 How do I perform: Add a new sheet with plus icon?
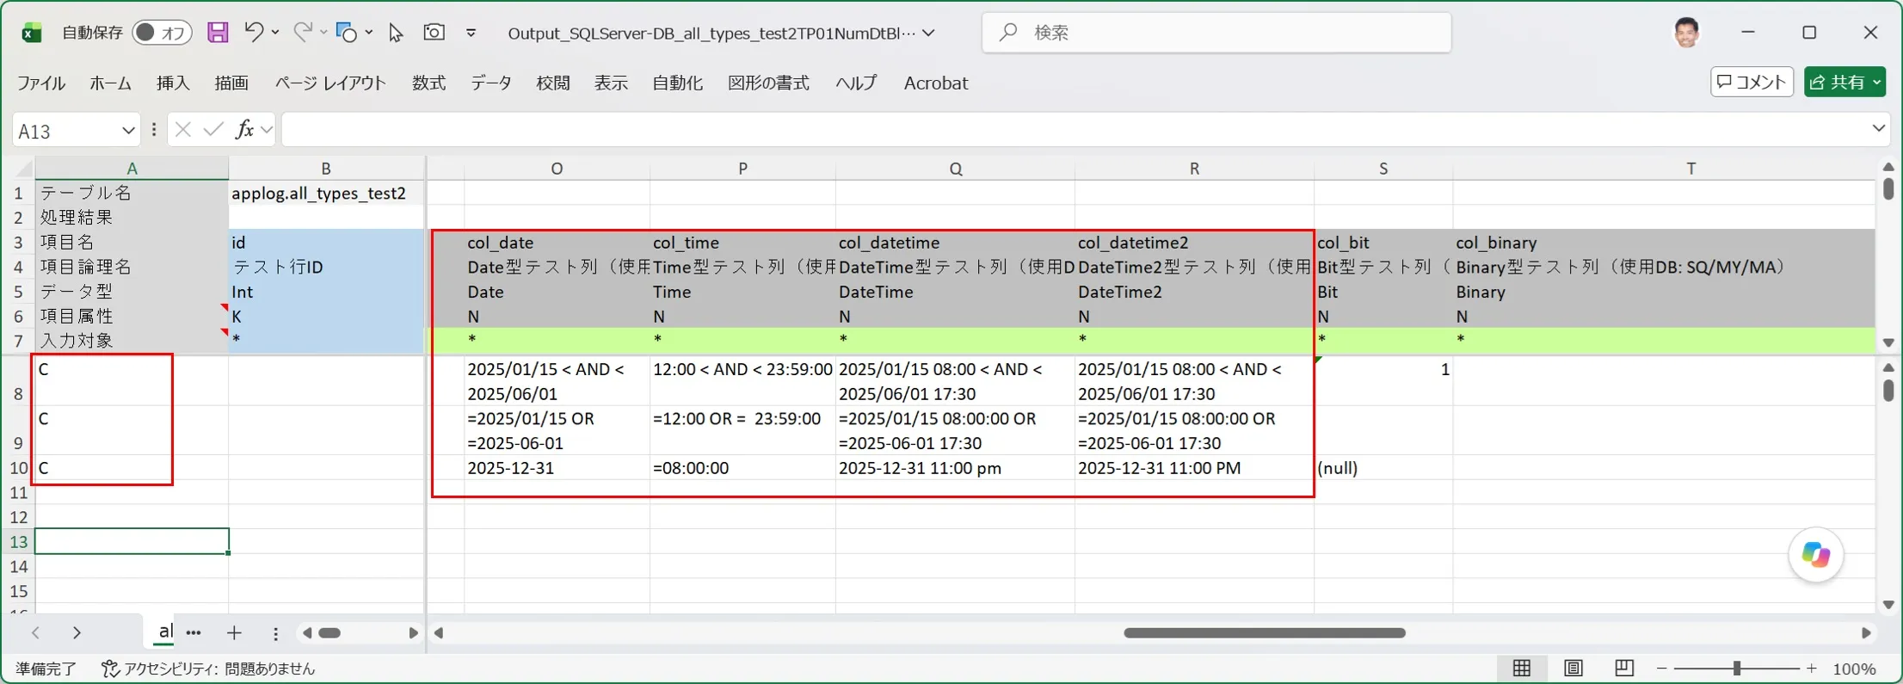(x=234, y=633)
